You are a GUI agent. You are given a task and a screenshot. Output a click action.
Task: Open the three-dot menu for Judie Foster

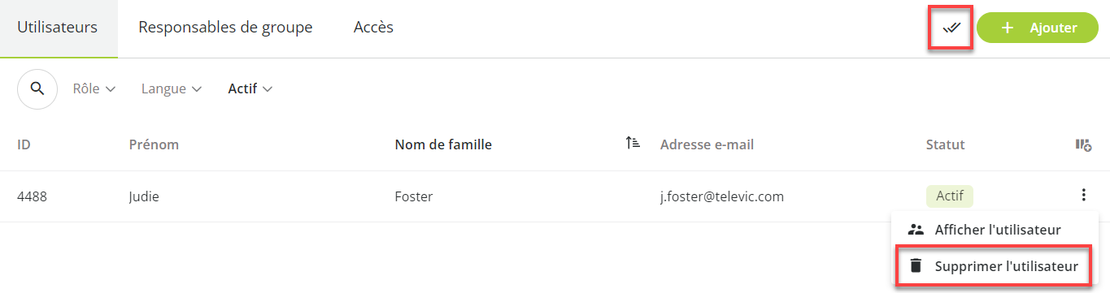[x=1083, y=196]
